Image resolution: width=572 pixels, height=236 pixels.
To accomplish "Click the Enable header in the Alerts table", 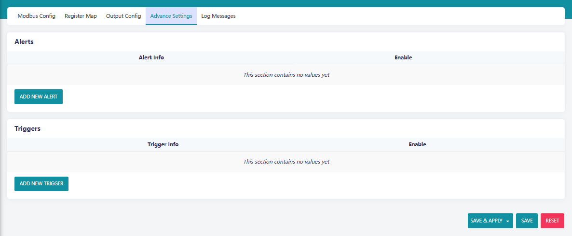I will point(403,57).
